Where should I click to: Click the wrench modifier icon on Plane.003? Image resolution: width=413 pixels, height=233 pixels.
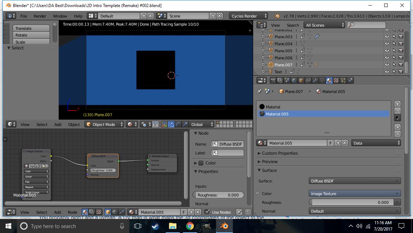click(317, 36)
